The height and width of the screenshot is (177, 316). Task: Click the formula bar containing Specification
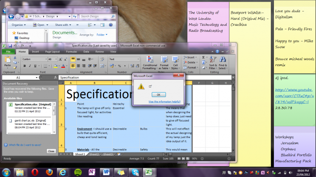[x=145, y=77]
